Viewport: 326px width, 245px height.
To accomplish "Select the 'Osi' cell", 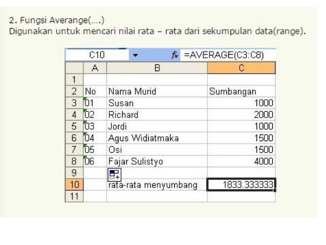I will click(x=157, y=149).
